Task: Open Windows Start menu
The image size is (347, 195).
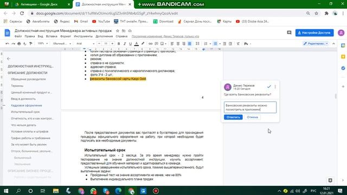Action: point(6,191)
